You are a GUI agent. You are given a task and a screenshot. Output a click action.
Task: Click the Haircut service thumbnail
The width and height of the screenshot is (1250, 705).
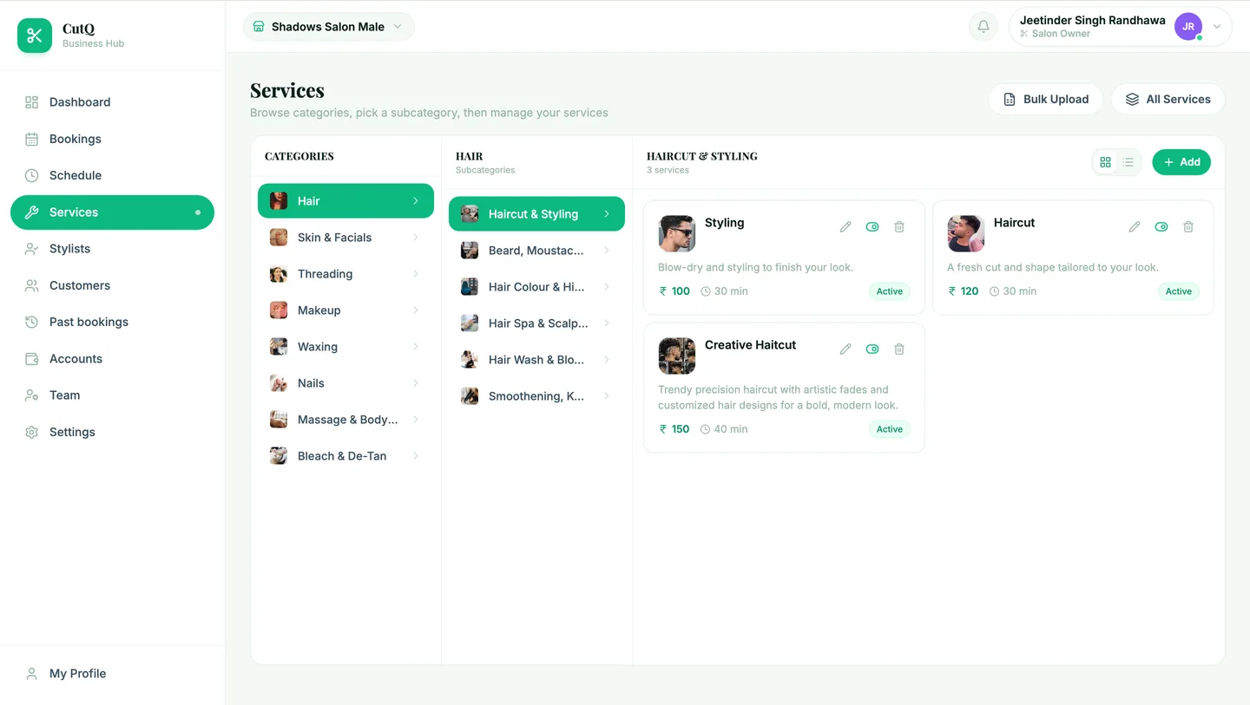[966, 234]
